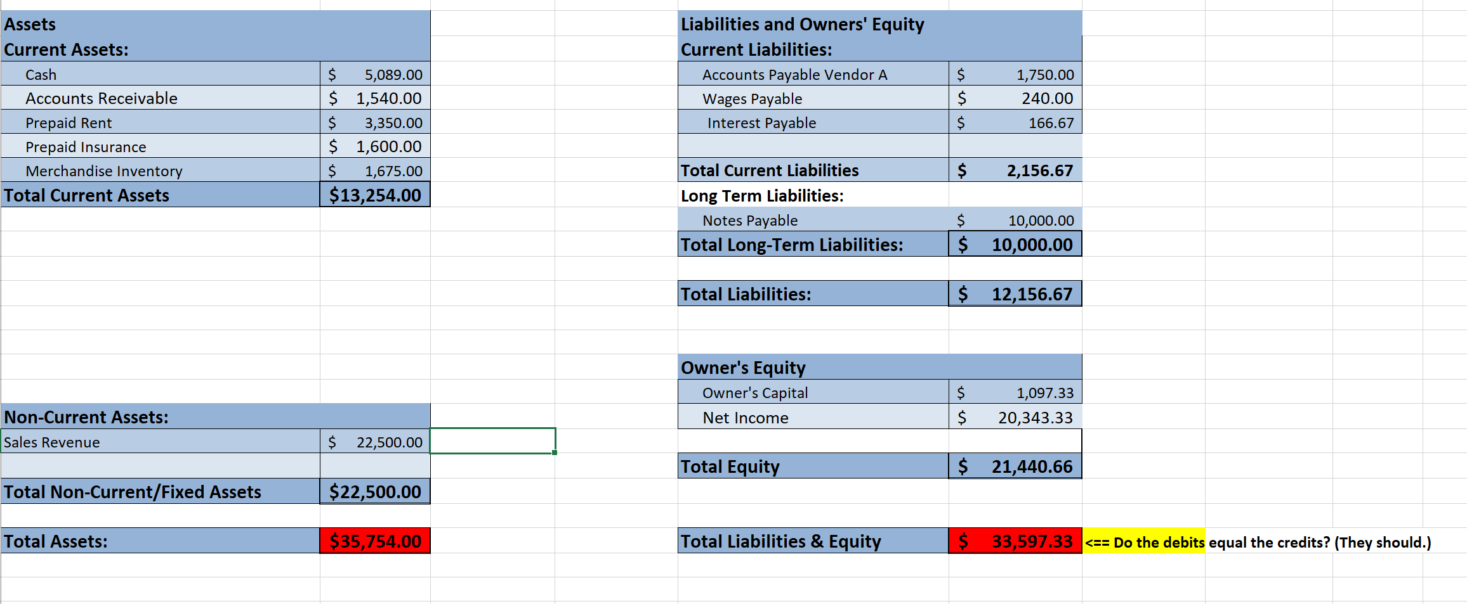Click the Sales Revenue label

coord(161,441)
